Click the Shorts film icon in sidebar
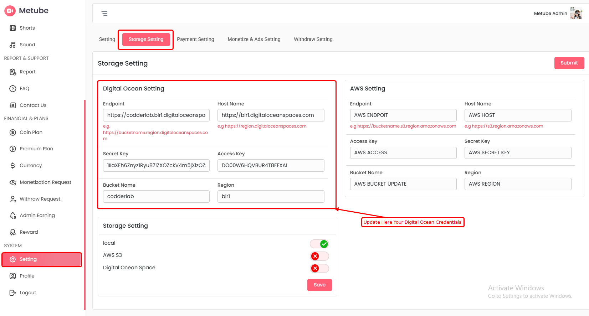The width and height of the screenshot is (589, 316). point(13,28)
